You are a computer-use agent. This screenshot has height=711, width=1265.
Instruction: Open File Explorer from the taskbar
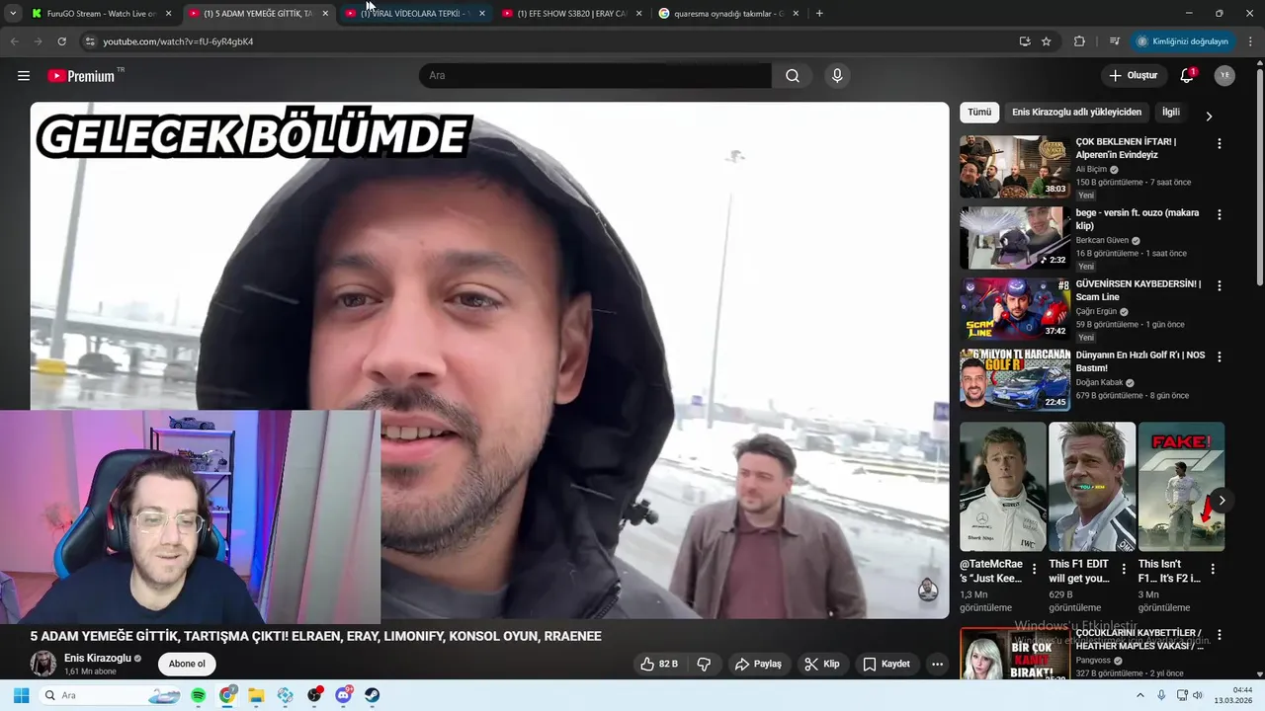[256, 695]
